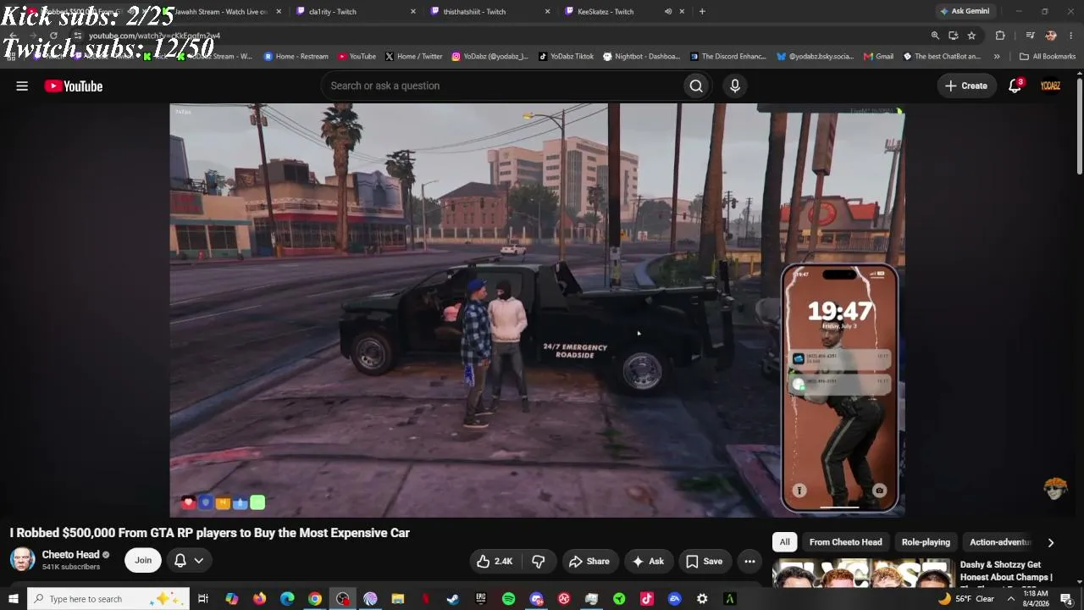Viewport: 1084px width, 610px height.
Task: Open Home - Restream bookmark
Action: point(296,57)
